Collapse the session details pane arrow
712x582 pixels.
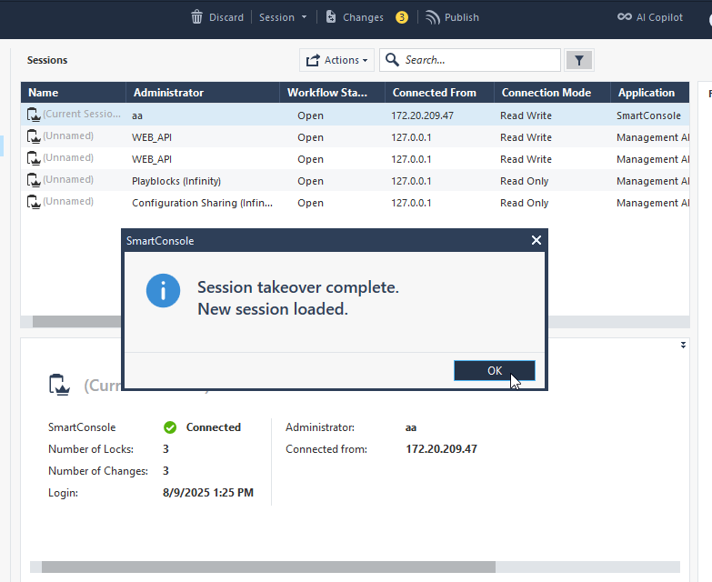[683, 345]
